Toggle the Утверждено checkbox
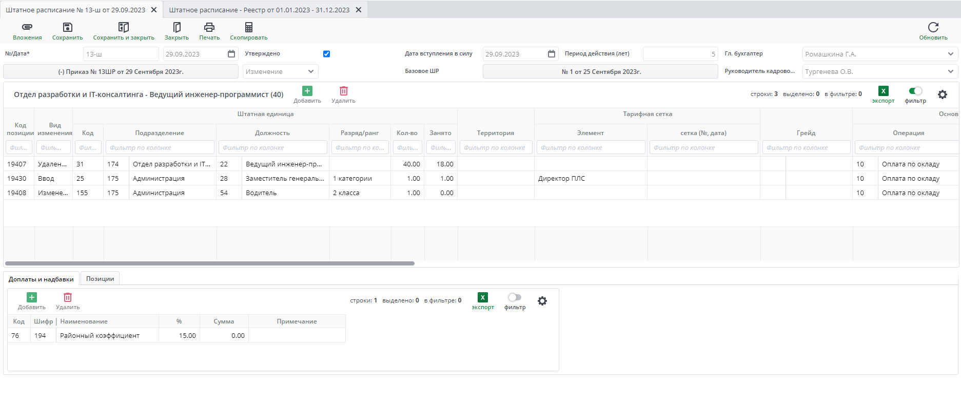 click(327, 54)
